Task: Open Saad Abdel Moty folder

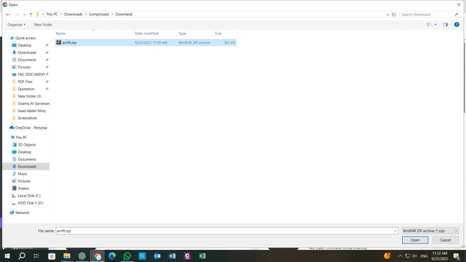Action: (31, 111)
